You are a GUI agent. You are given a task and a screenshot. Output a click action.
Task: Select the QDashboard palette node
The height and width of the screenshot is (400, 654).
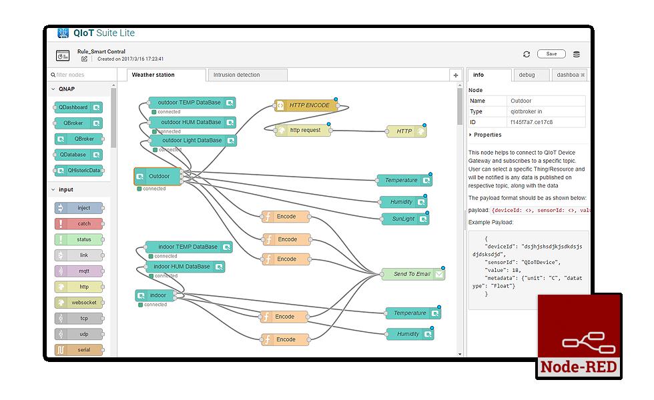pos(78,107)
